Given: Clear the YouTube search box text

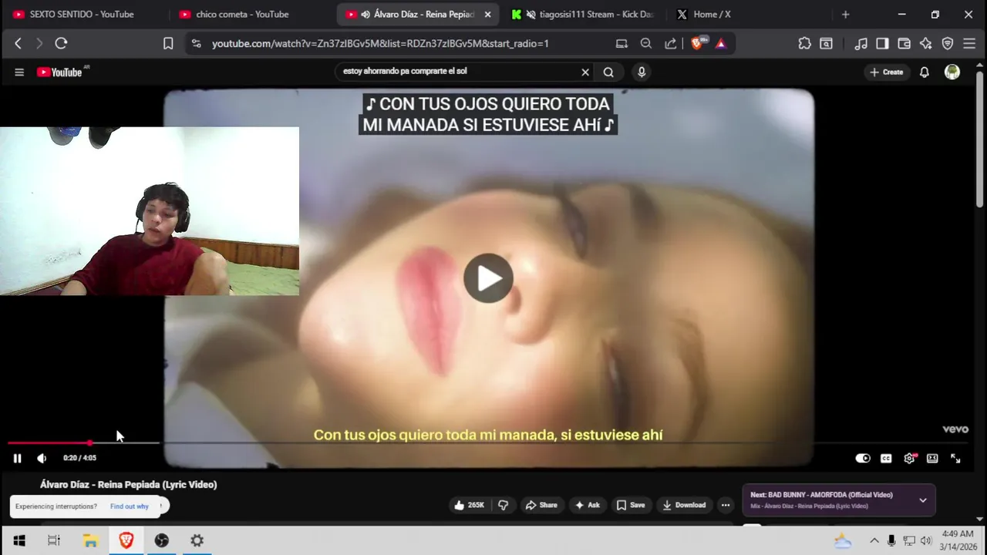Looking at the screenshot, I should (x=585, y=72).
